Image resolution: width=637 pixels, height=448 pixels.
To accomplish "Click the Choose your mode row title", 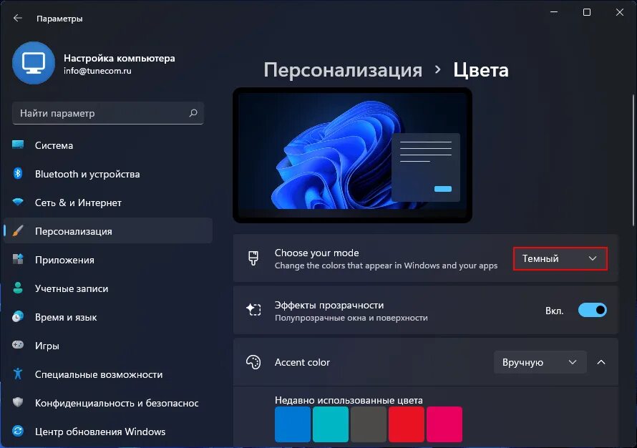I will pyautogui.click(x=317, y=253).
